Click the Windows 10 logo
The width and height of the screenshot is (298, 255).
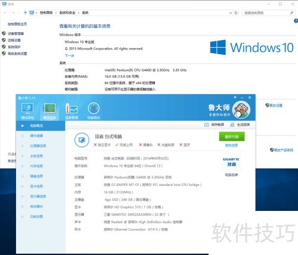click(x=252, y=47)
